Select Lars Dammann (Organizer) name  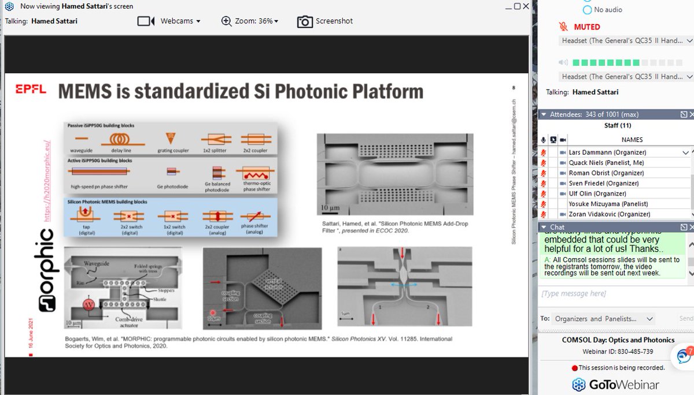click(x=607, y=152)
